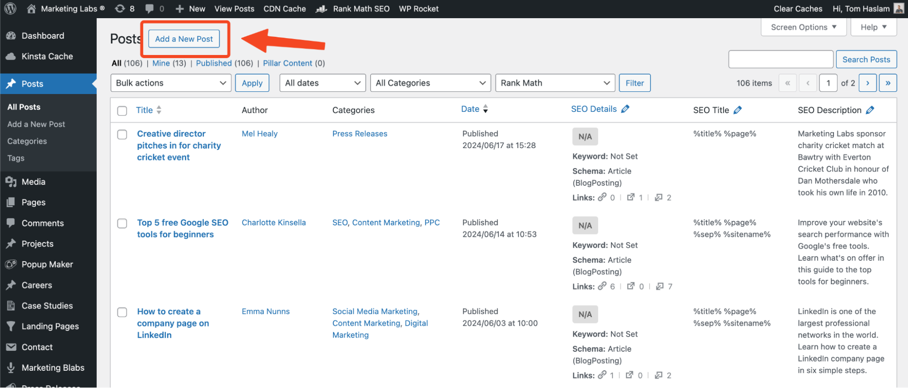This screenshot has width=908, height=388.
Task: Open author Charlotte Kinsella's posts
Action: 273,223
